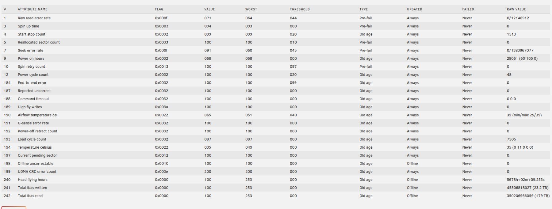This screenshot has width=552, height=209.
Task: Click the ATTRIBUTE NAME column header
Action: 33,9
